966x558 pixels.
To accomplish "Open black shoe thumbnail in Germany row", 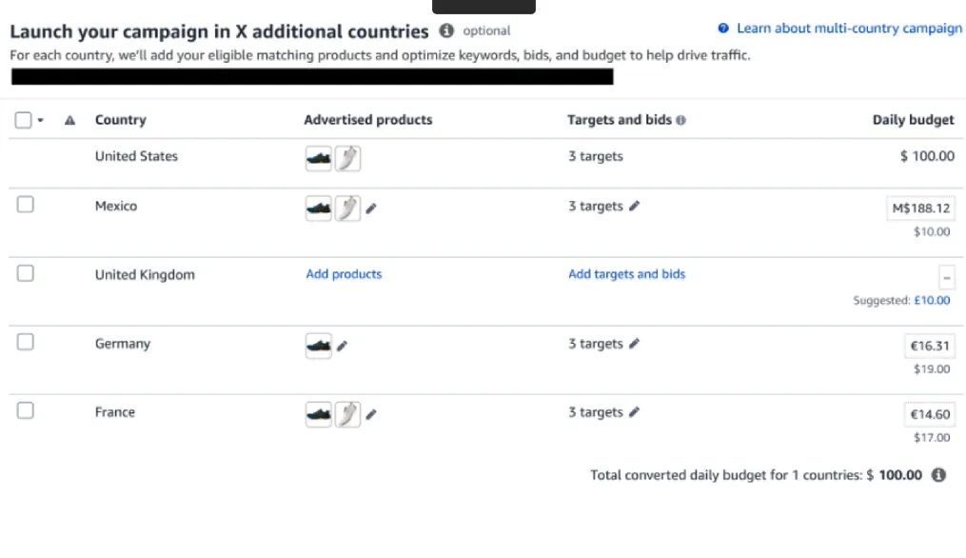I will click(319, 346).
